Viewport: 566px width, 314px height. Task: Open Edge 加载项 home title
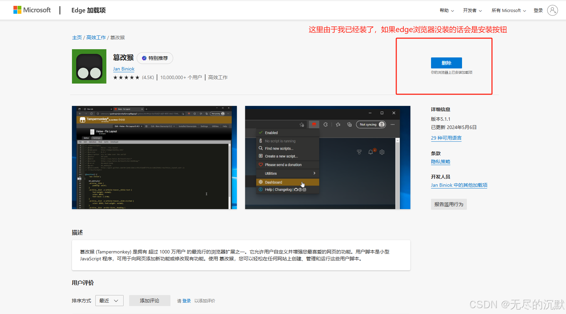click(88, 10)
